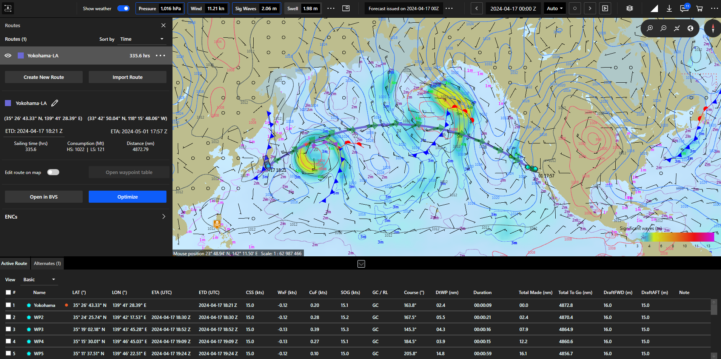Screen dimensions: 721x359
Task: Open the Sort by Time dropdown
Action: click(x=142, y=39)
